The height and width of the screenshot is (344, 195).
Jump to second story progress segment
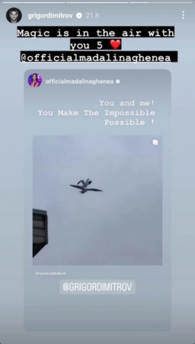(x=97, y=2)
